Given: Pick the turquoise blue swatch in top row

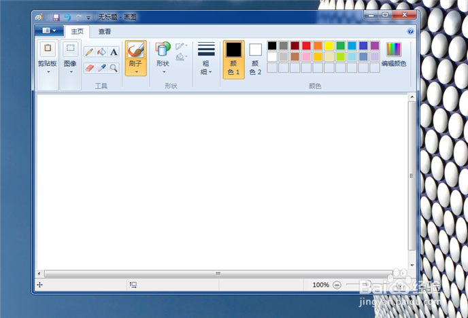Looking at the screenshot, I should pos(352,46).
